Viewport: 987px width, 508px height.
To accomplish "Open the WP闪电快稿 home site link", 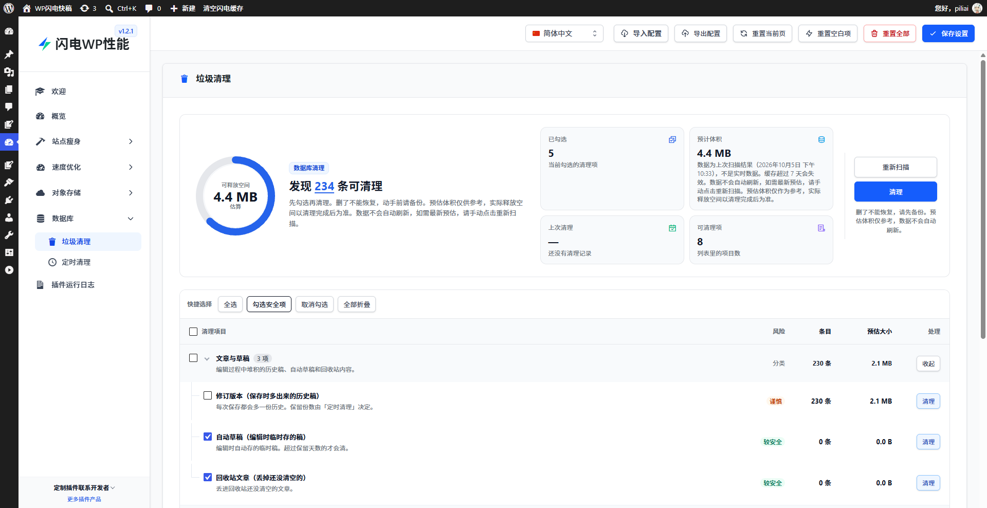I will (x=47, y=8).
